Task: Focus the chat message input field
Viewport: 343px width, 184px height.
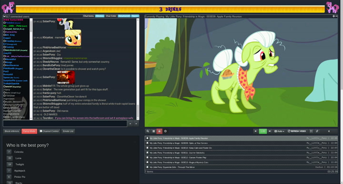Action: (x=65, y=123)
